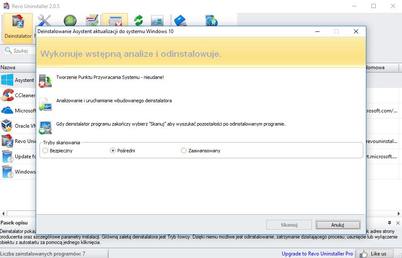The width and height of the screenshot is (402, 258).
Task: Click the rosoft.com/... website cell
Action: click(382, 111)
